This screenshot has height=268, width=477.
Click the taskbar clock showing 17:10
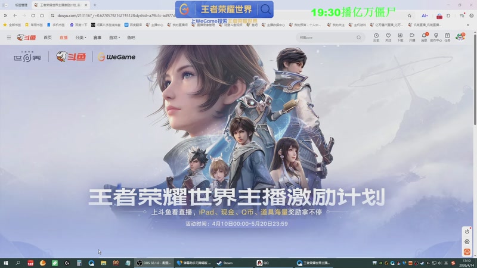click(466, 263)
